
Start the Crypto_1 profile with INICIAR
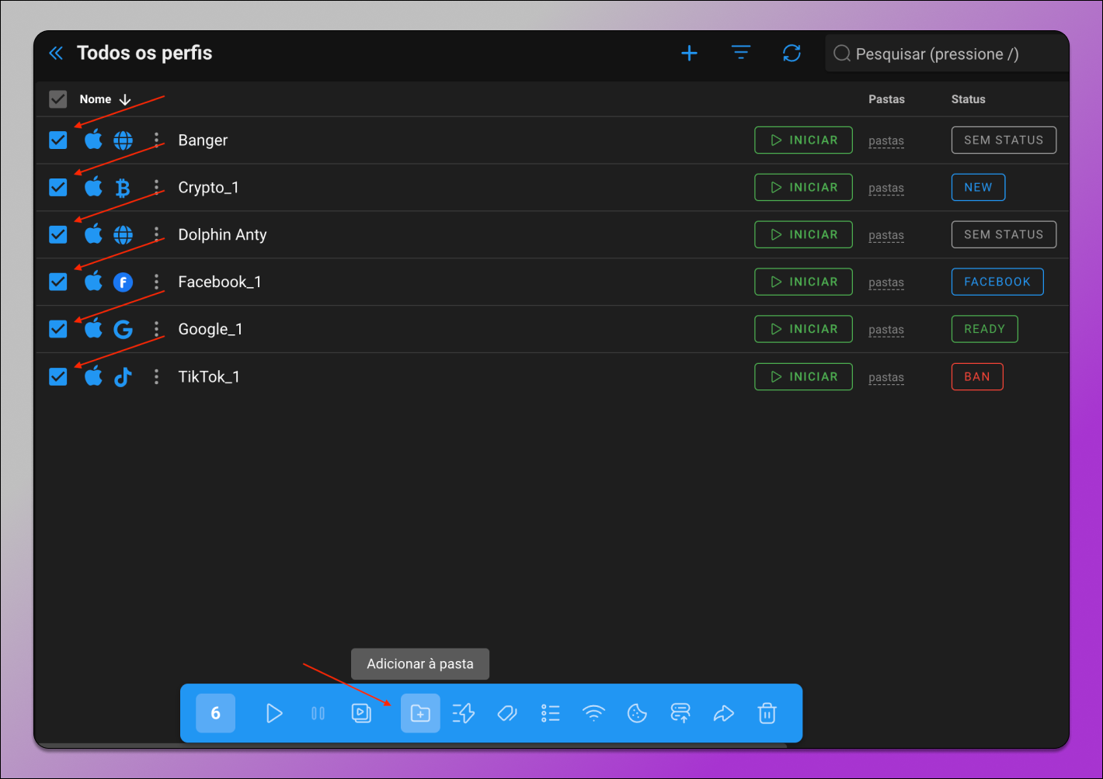(x=803, y=187)
